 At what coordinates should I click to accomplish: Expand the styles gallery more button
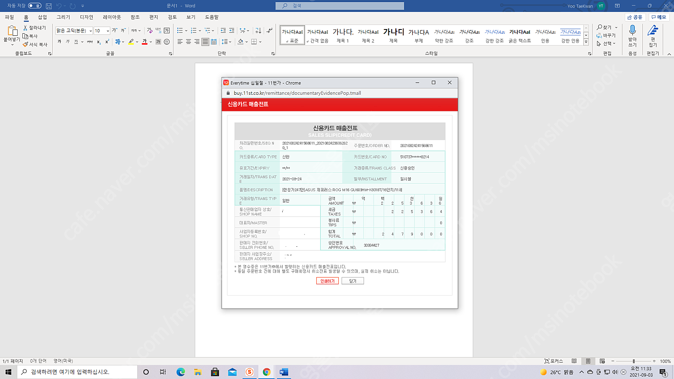(586, 42)
